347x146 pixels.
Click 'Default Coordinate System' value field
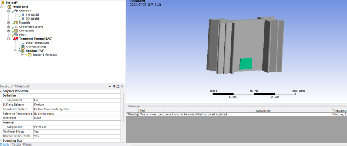point(77,109)
